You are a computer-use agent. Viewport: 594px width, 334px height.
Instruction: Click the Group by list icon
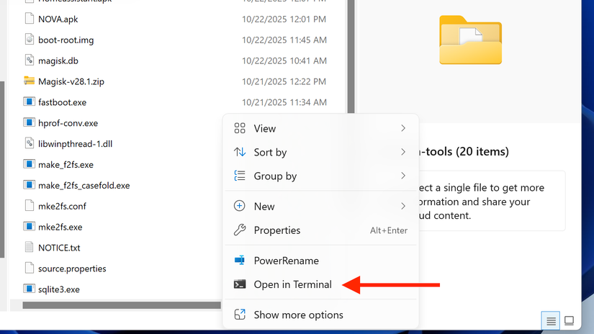pyautogui.click(x=240, y=176)
